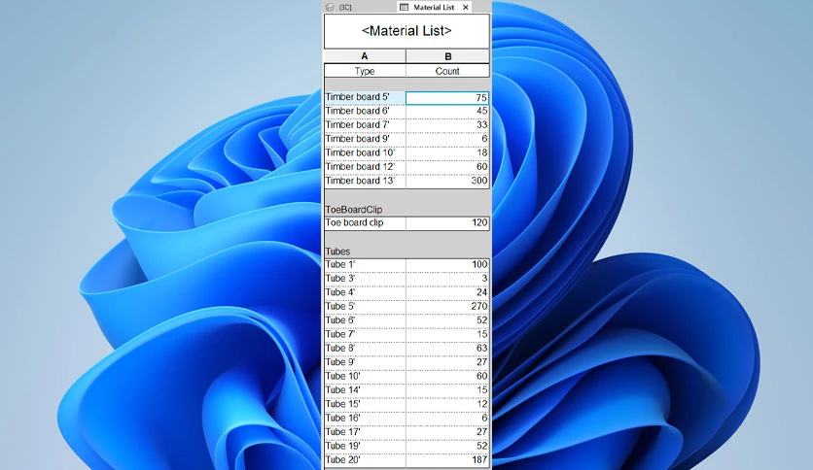Select the Tube 9' cell

click(365, 362)
